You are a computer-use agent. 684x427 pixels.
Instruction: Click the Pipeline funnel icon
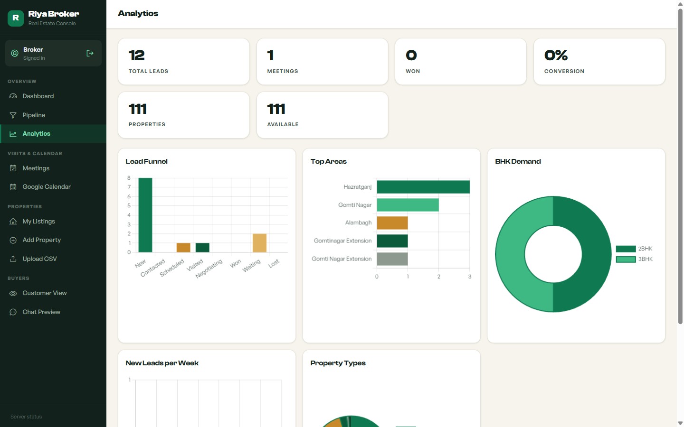13,115
